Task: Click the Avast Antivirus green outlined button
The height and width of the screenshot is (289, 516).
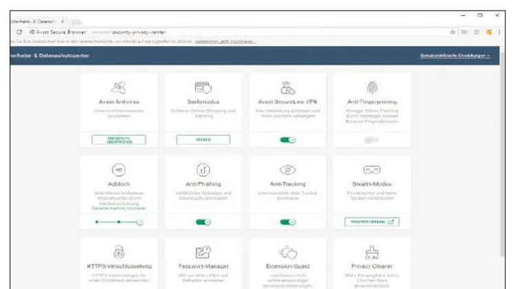Action: pyautogui.click(x=119, y=139)
